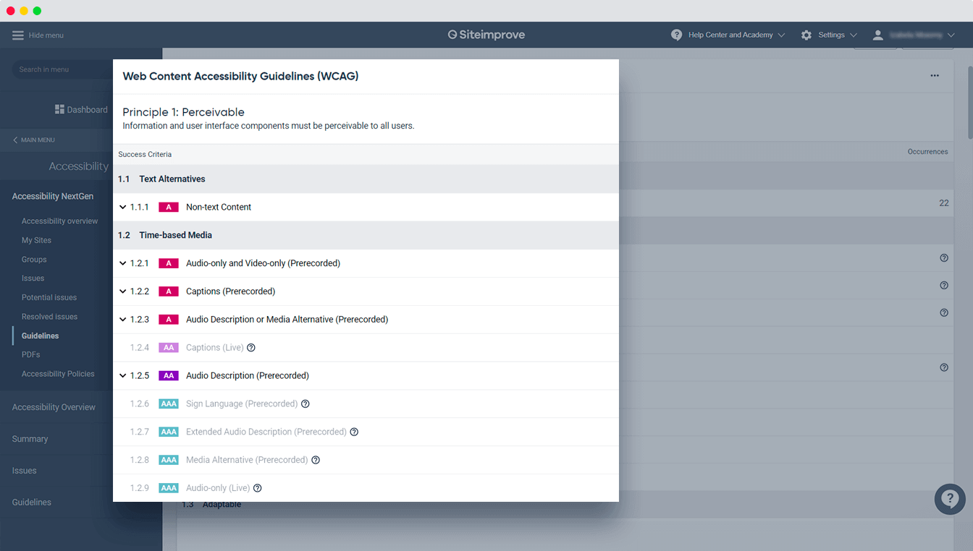Click the page vertical scrollbar
The width and height of the screenshot is (973, 551).
(x=970, y=101)
